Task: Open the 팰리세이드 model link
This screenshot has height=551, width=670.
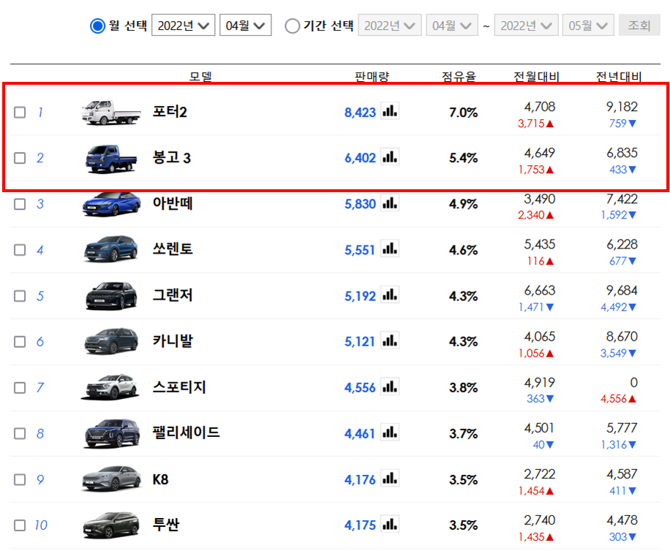Action: 186,433
